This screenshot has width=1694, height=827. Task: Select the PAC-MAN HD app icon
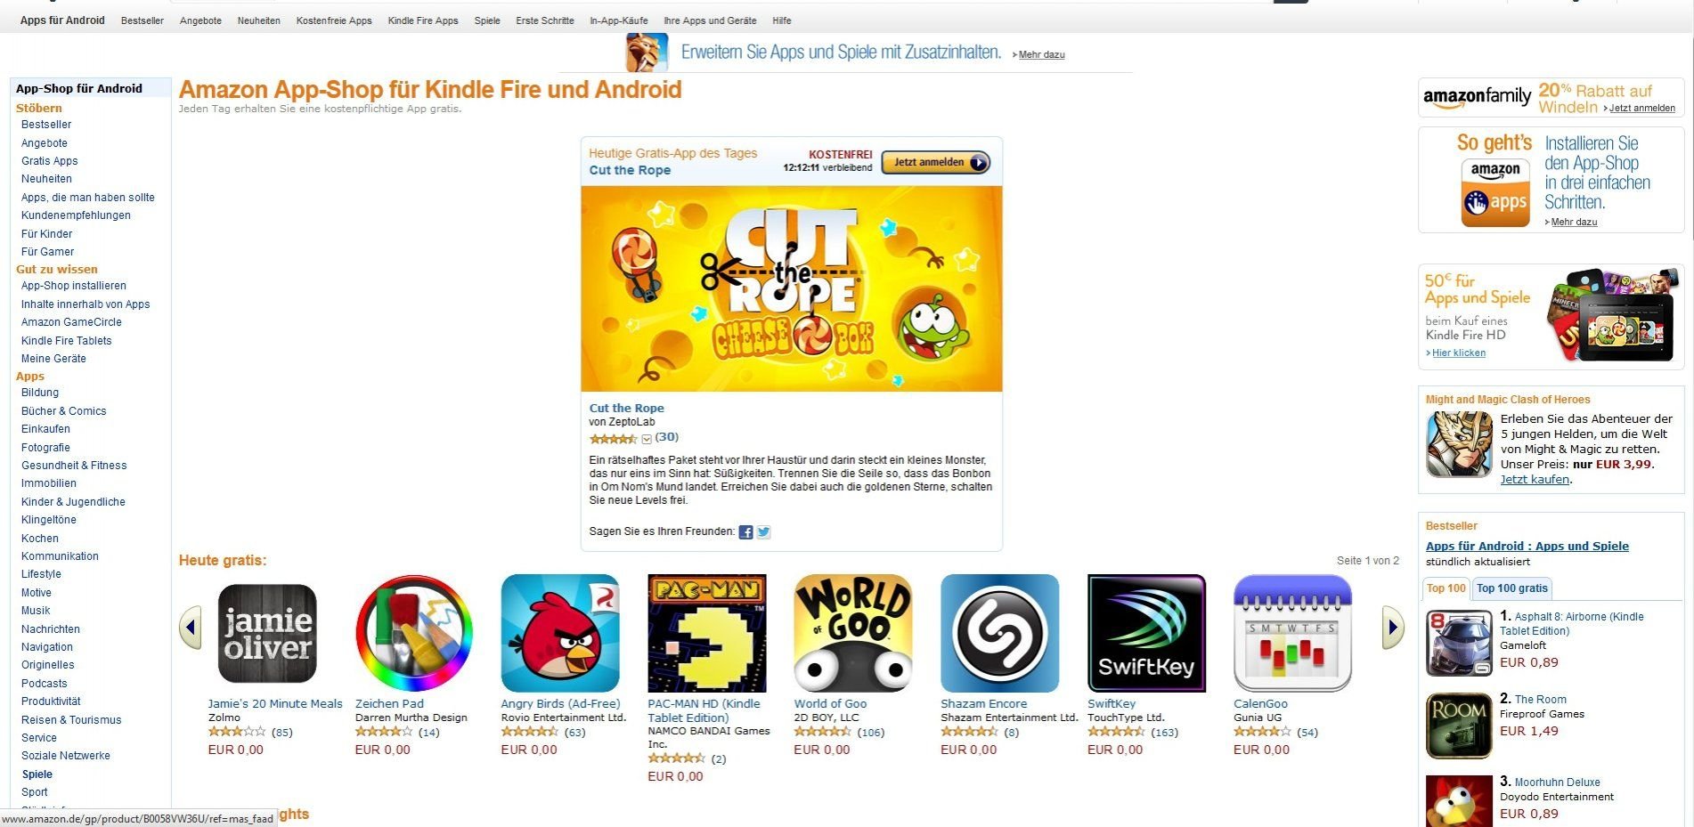707,633
